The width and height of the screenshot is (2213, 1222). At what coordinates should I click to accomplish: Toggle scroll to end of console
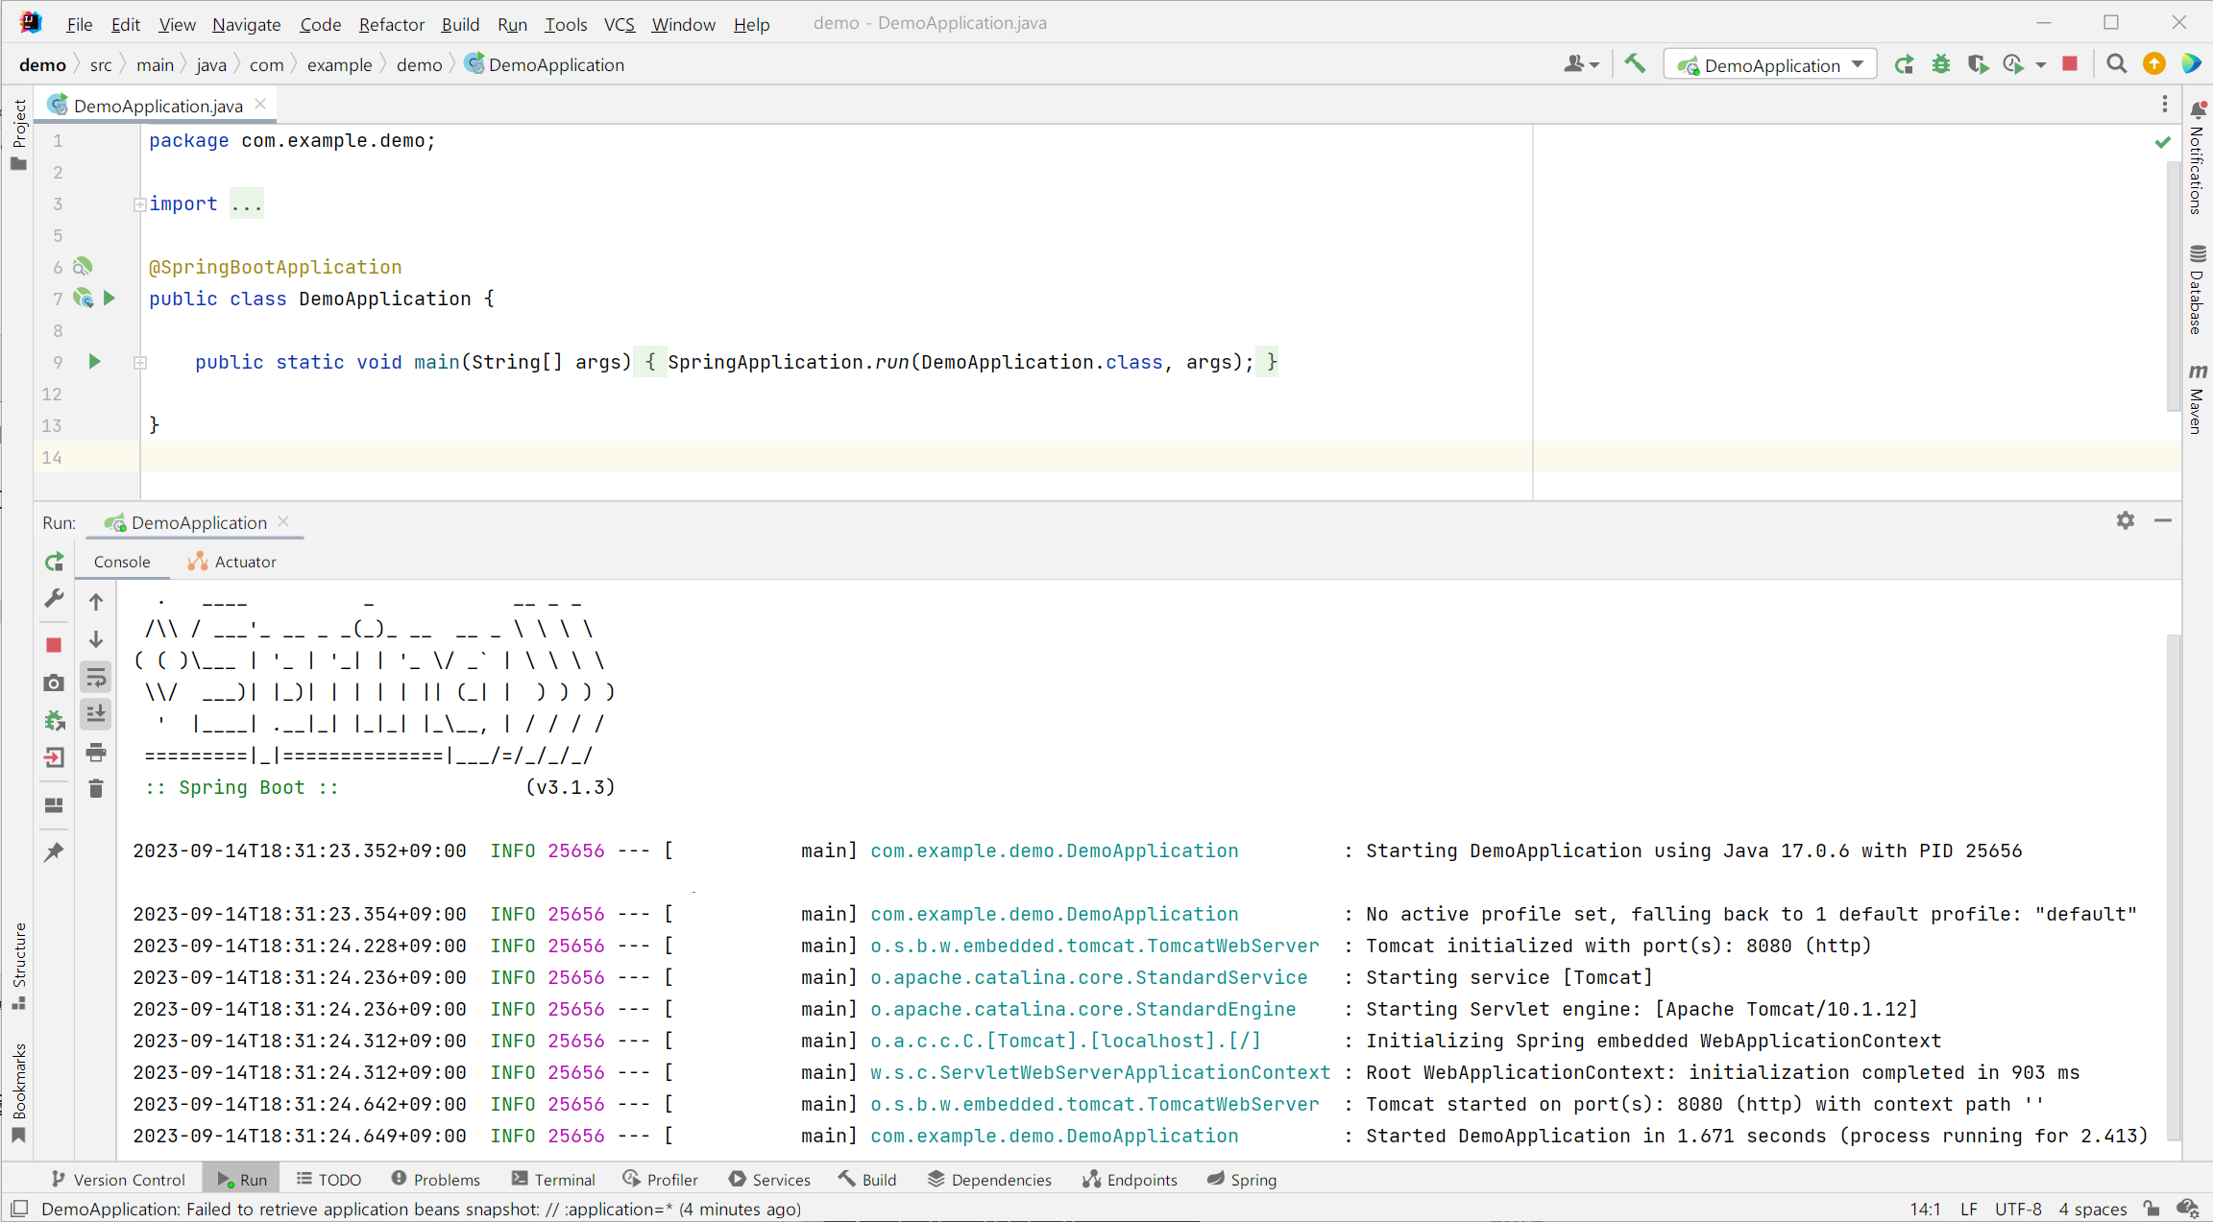point(96,714)
